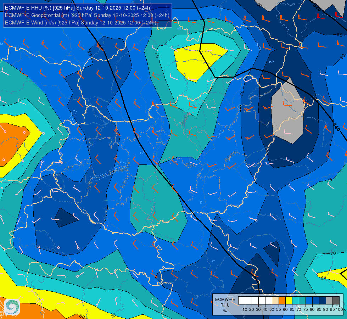Click the '840' geopotential contour label
347x319 pixels.
(x=336, y=127)
